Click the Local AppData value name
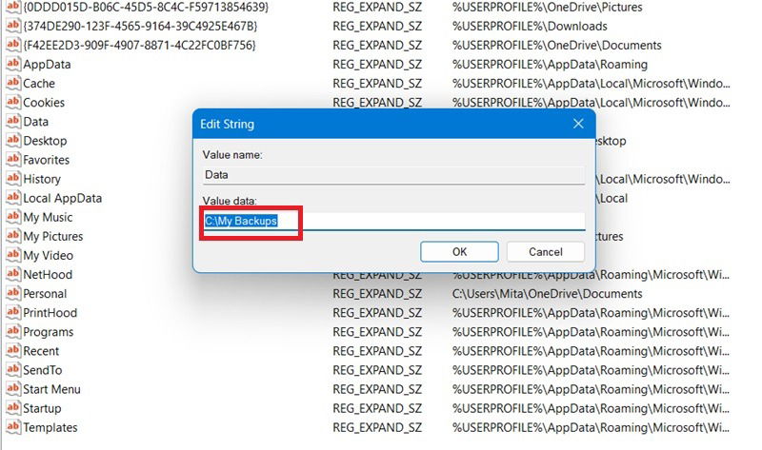The width and height of the screenshot is (762, 450). click(62, 198)
